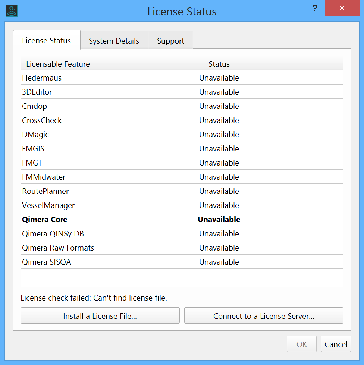Select the License Status tab
The height and width of the screenshot is (365, 364).
pos(47,41)
